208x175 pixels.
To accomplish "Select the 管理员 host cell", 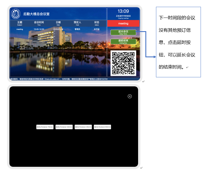I will click(x=77, y=29).
